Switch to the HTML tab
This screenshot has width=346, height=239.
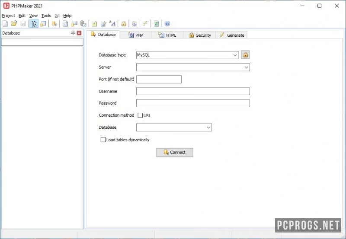coord(167,35)
